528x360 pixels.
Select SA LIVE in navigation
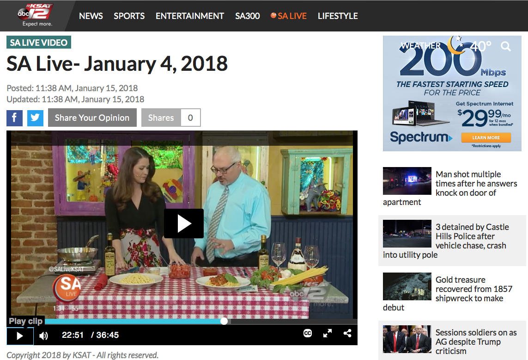(289, 16)
